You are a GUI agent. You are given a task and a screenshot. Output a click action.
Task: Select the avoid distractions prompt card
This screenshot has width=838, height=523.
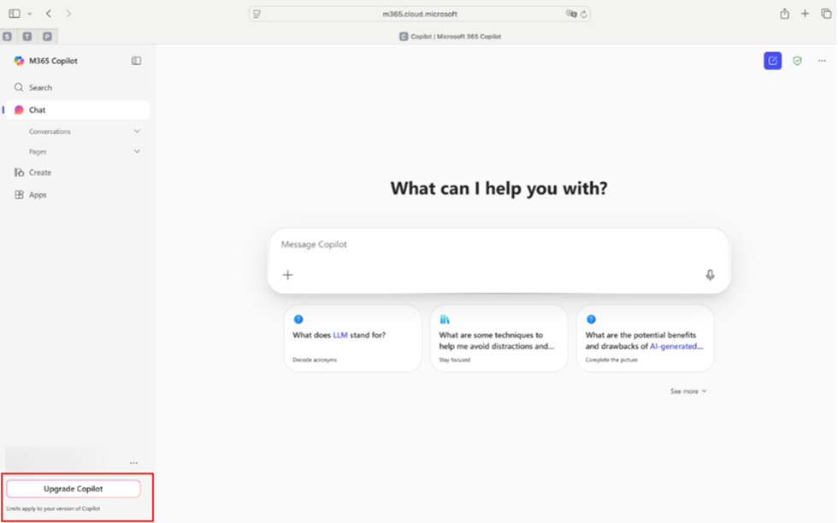click(x=499, y=338)
